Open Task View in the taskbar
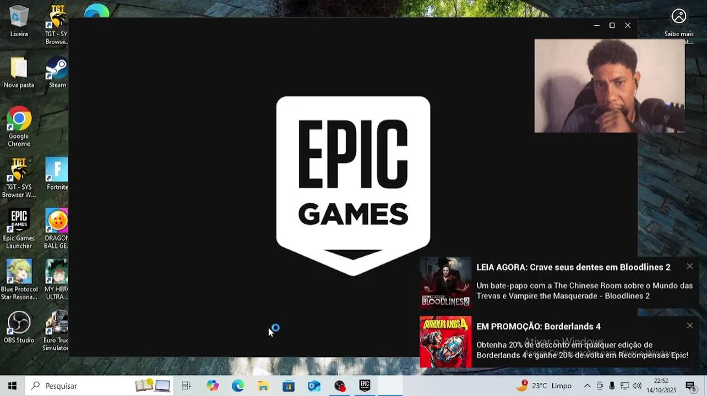 click(186, 386)
